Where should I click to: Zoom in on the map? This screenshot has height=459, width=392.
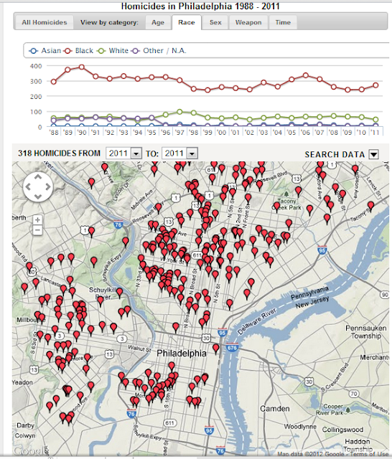[x=37, y=220]
